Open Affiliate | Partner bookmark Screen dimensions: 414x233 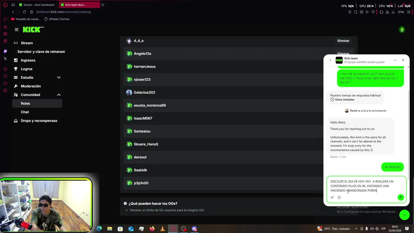tap(57, 19)
